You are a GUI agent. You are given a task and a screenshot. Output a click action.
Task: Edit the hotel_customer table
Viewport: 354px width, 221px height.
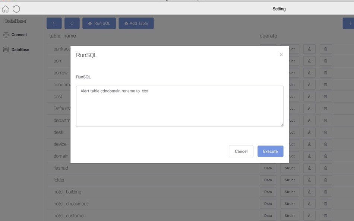[309, 216]
